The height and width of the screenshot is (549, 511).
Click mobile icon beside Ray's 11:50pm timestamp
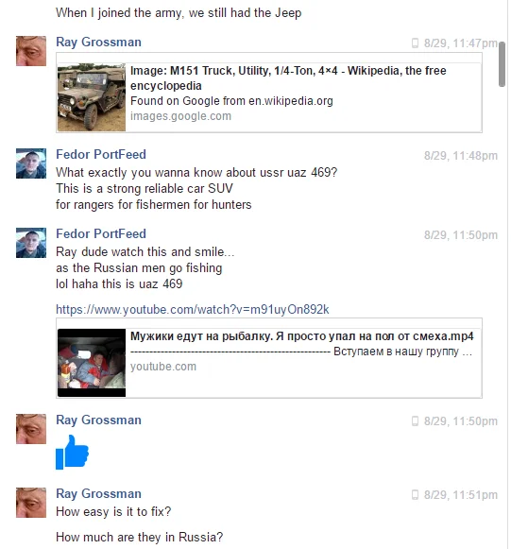click(x=415, y=421)
